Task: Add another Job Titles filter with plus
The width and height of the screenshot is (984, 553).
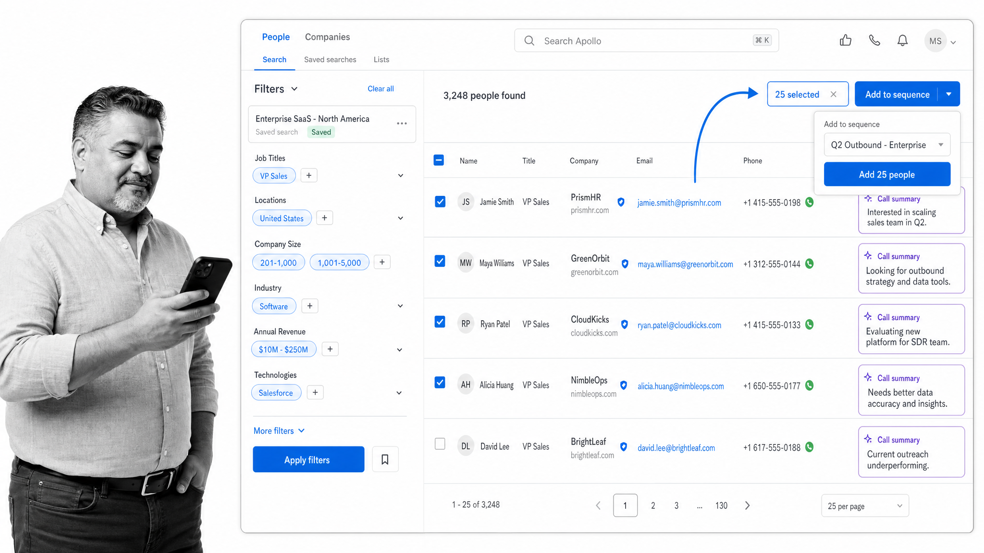Action: 309,175
